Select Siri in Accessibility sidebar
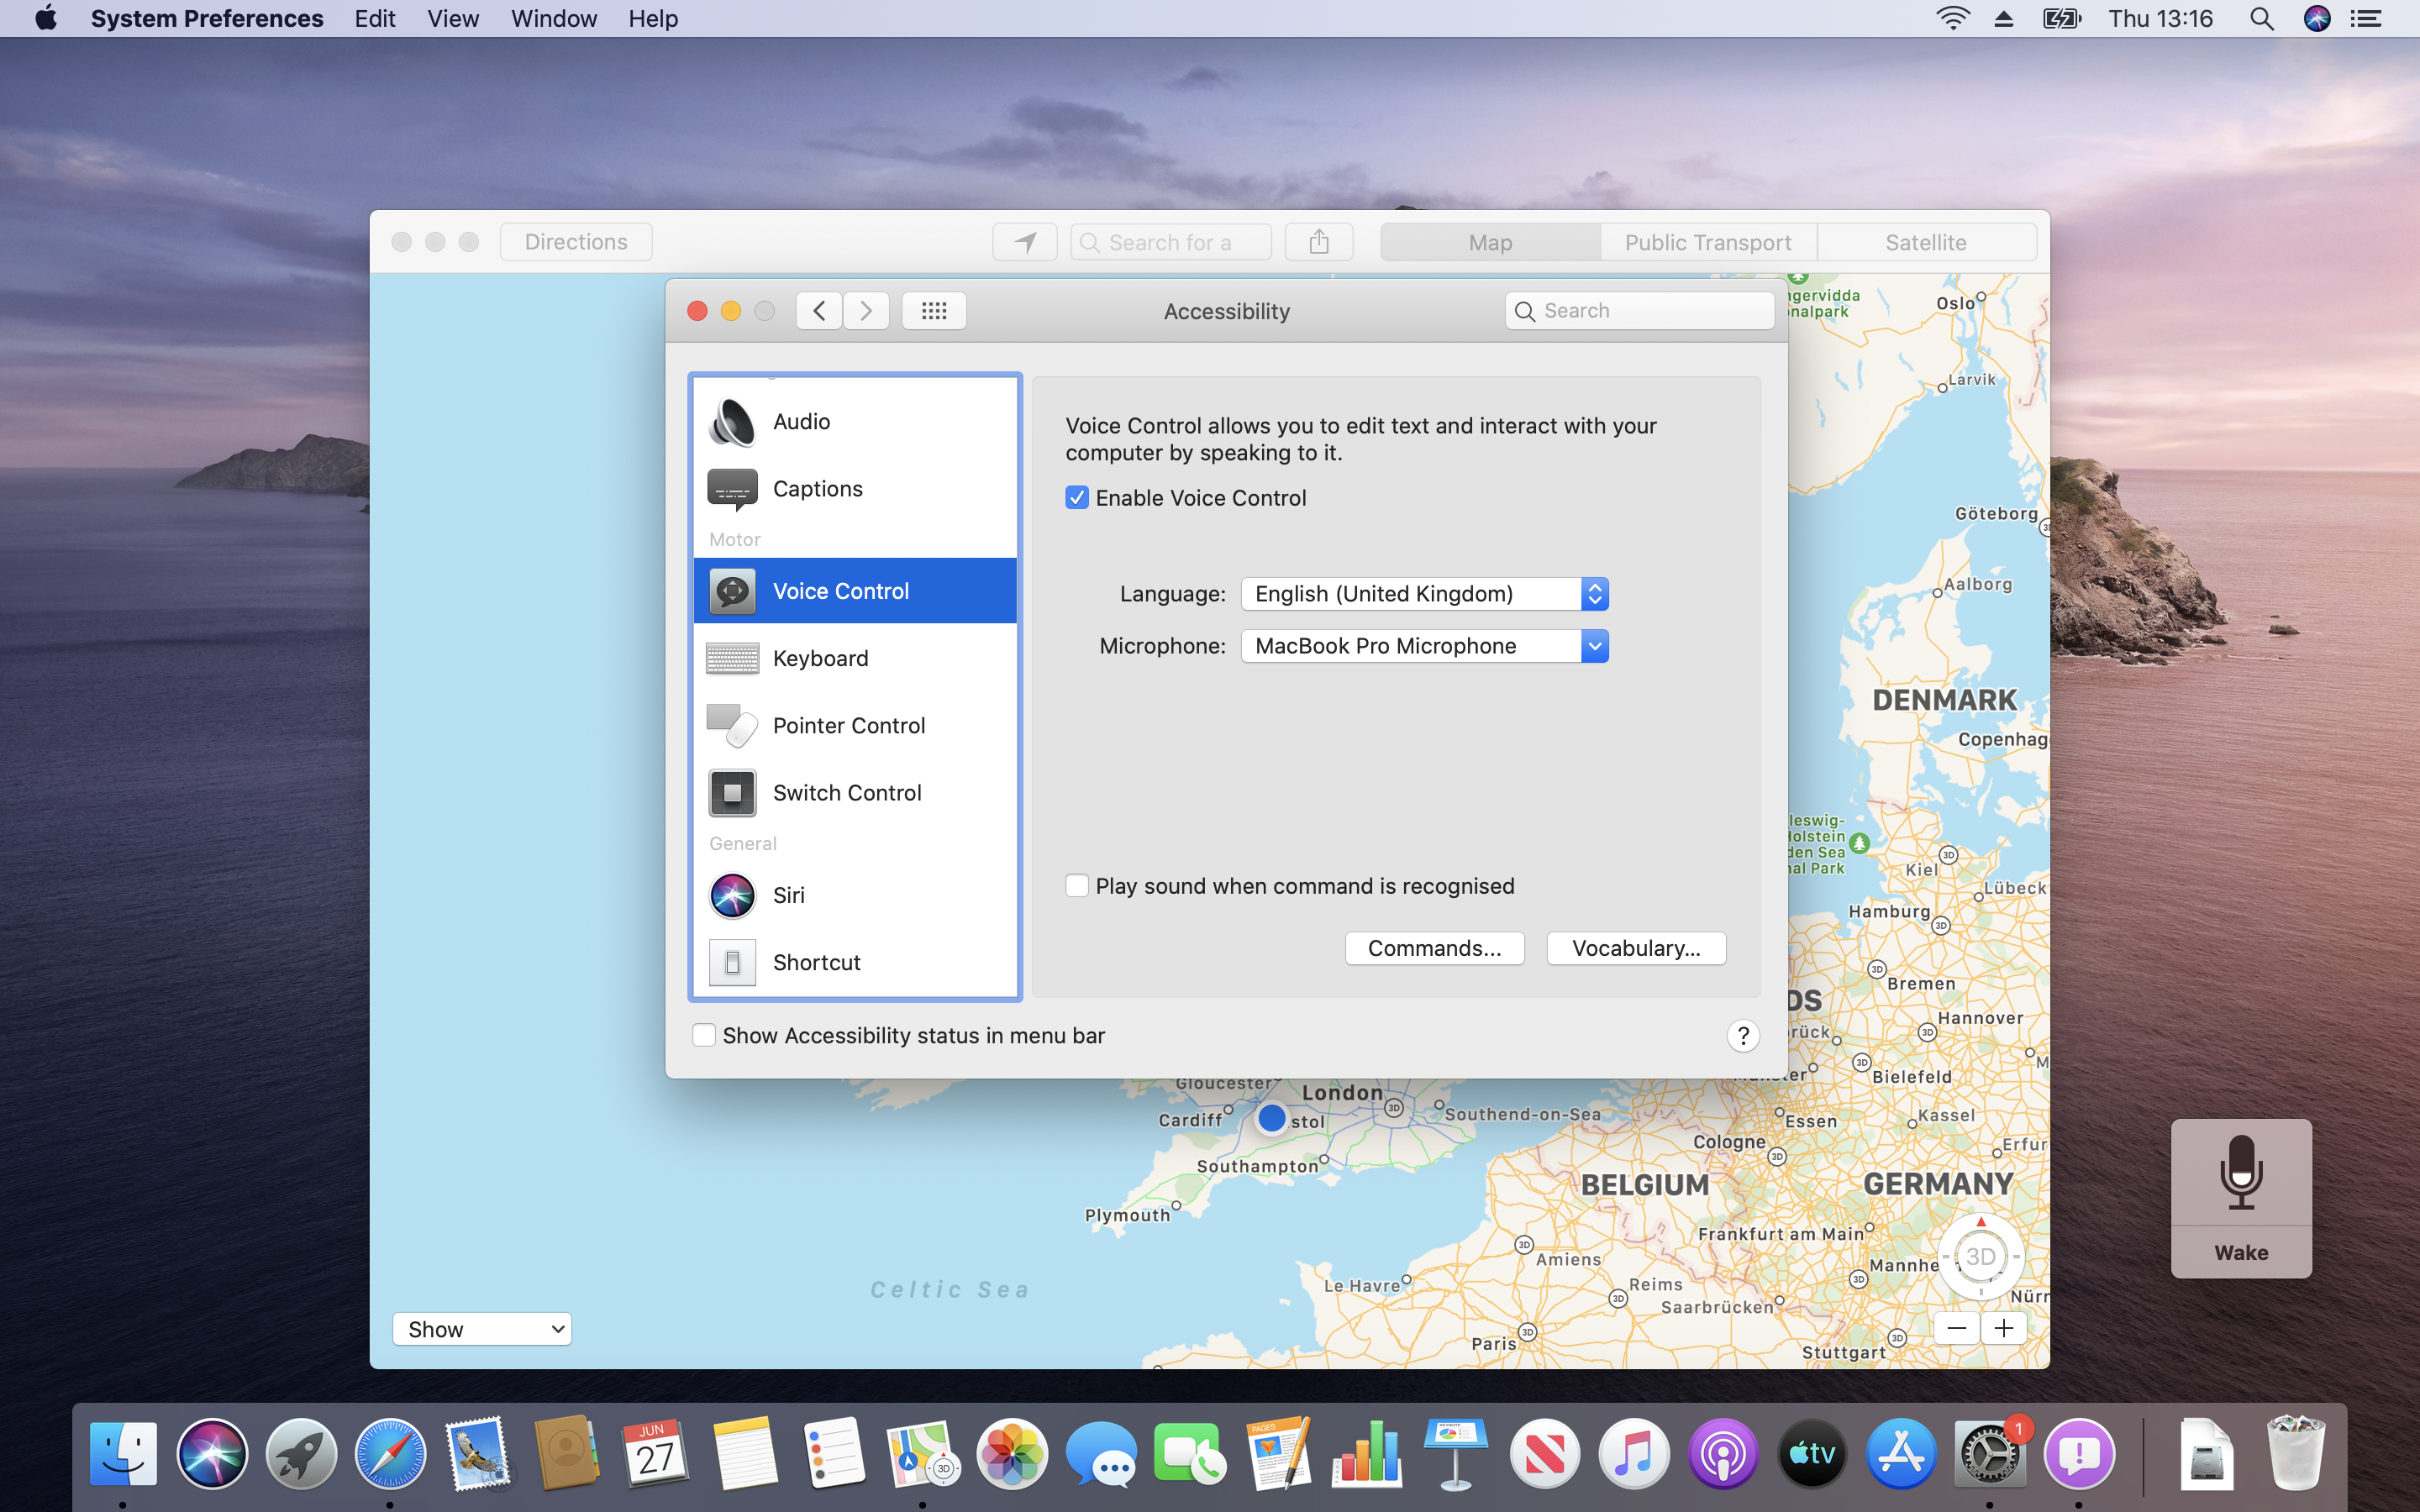2420x1512 pixels. click(x=855, y=895)
